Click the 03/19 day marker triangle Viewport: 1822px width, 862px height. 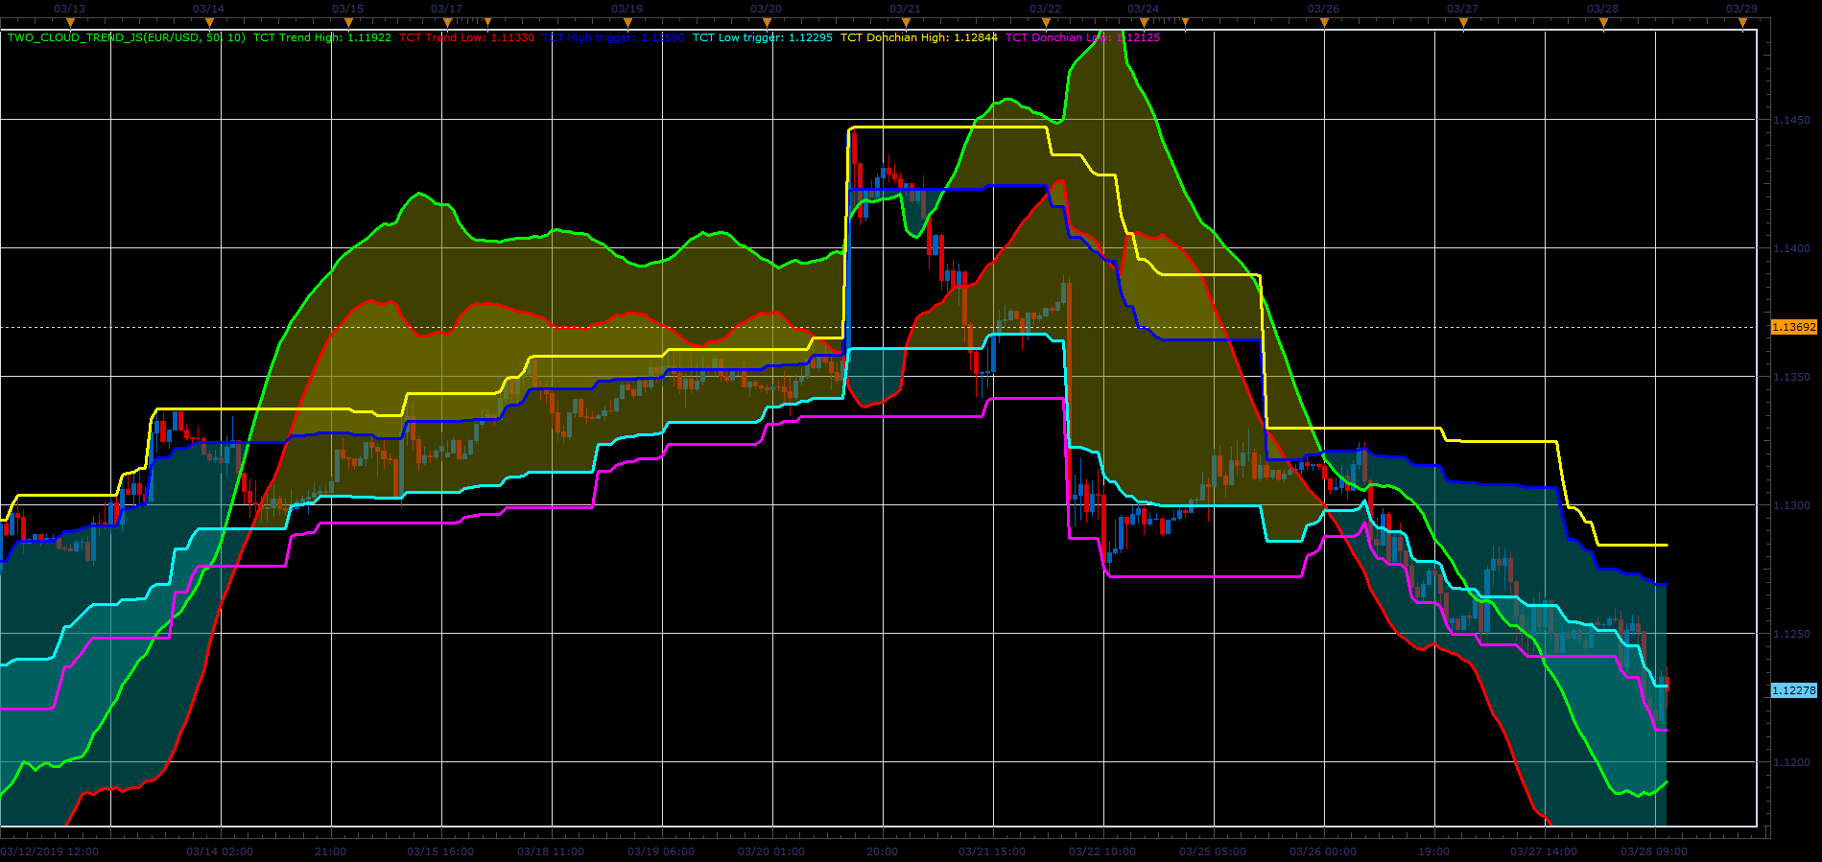[x=627, y=23]
